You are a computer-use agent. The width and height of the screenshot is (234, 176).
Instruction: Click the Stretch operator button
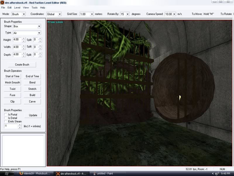point(32,89)
